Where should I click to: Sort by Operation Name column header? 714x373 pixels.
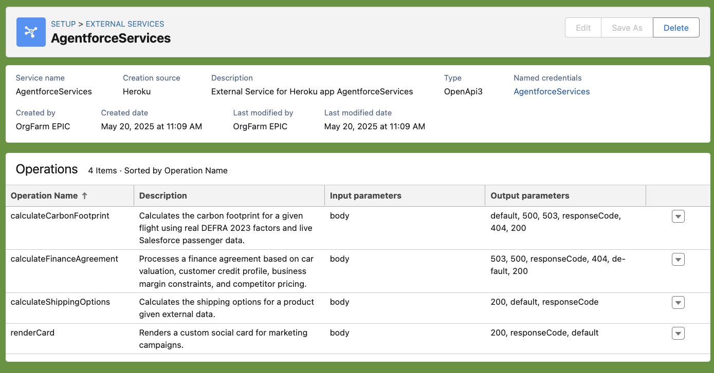[x=70, y=195]
